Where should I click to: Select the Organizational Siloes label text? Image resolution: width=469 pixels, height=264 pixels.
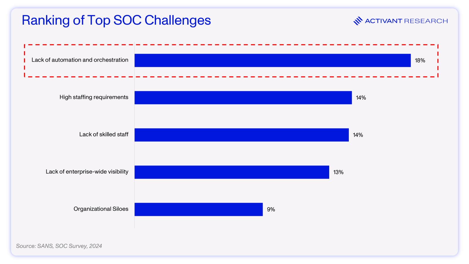101,209
